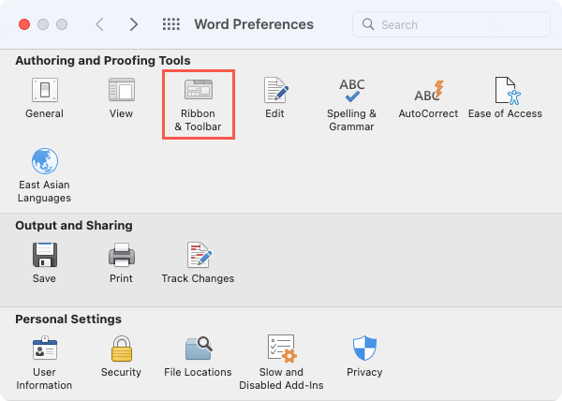562x401 pixels.
Task: Click the Search preferences field
Action: 450,24
